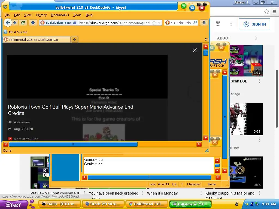This screenshot has width=279, height=209.
Task: Switch to the MASH taskbar button
Action: pos(60,204)
